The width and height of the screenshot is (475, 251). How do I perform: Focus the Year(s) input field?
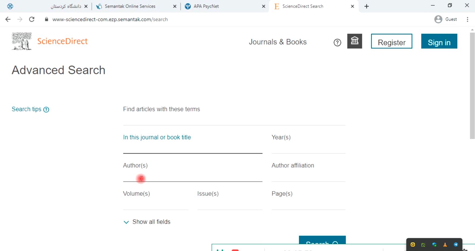point(309,148)
